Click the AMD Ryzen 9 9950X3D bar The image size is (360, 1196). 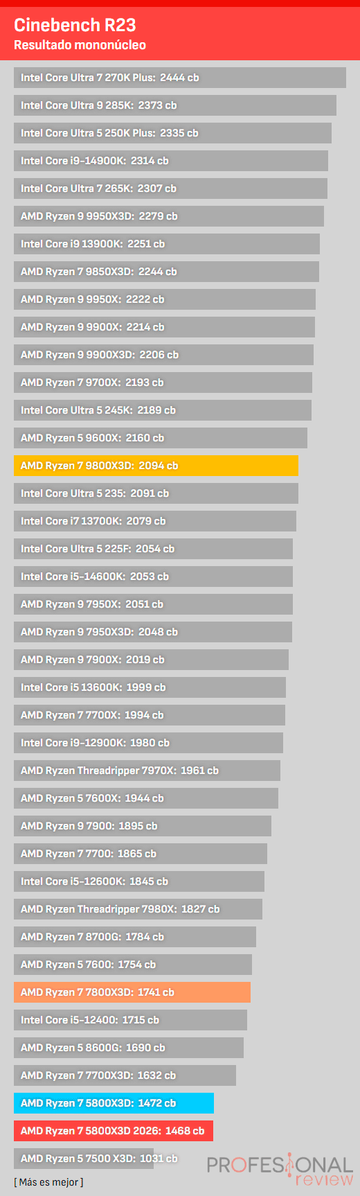[x=169, y=216]
